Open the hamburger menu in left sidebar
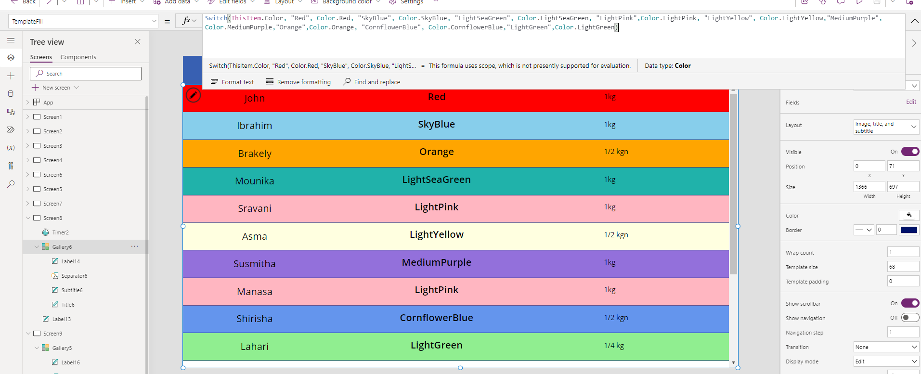Viewport: 921px width, 374px height. 11,40
